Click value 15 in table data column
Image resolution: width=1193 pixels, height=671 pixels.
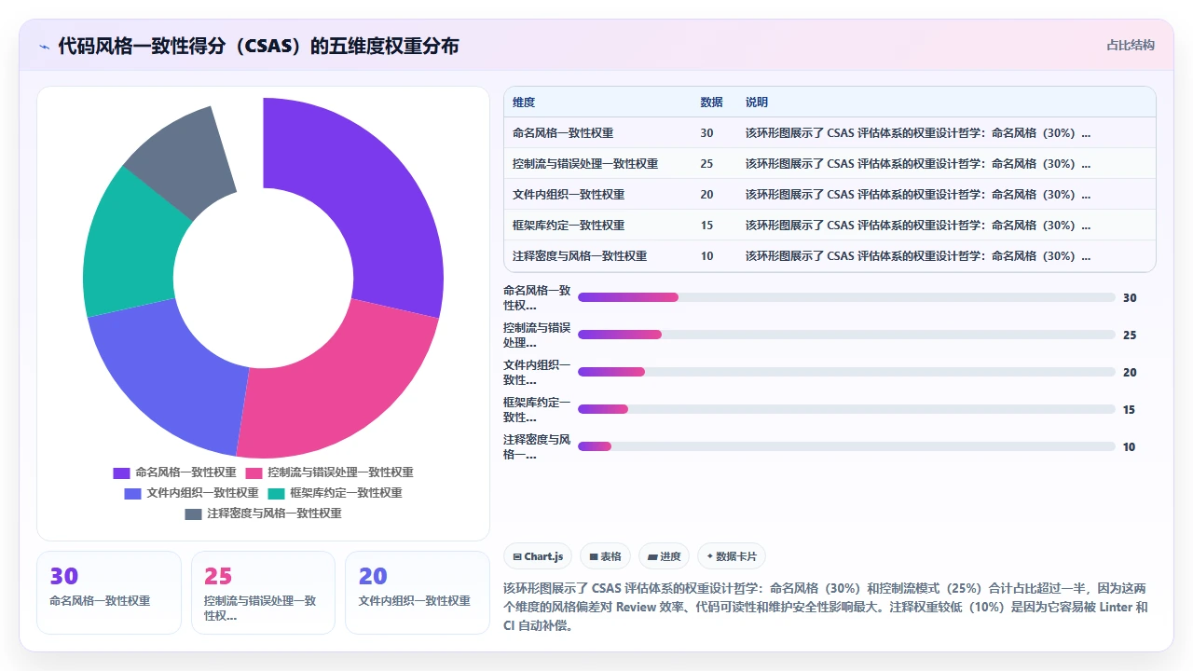[x=706, y=226]
